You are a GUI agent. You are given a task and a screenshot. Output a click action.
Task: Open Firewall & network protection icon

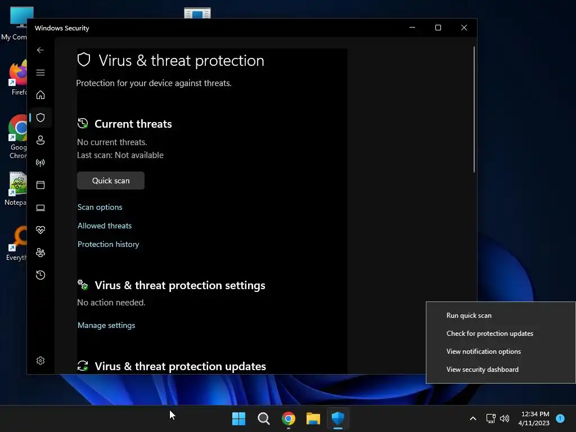click(x=40, y=163)
